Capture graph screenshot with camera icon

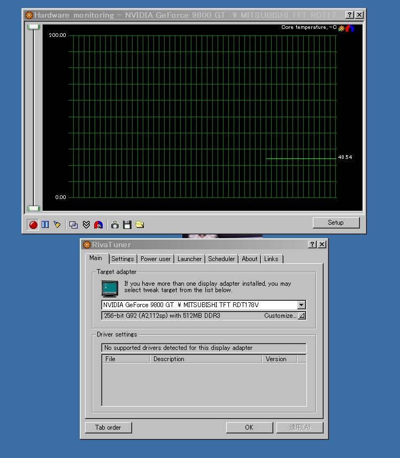[x=115, y=225]
